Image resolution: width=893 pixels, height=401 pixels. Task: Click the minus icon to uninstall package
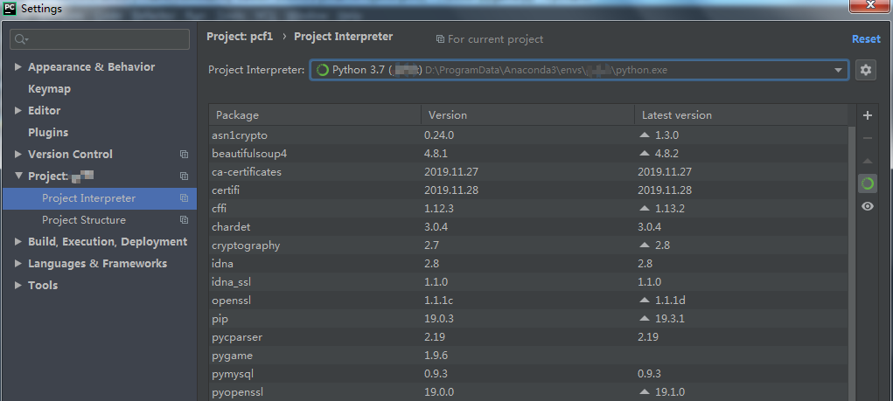point(867,138)
